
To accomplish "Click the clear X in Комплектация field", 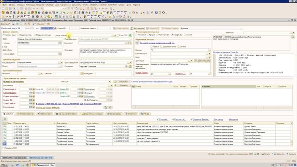I will click(209, 54).
